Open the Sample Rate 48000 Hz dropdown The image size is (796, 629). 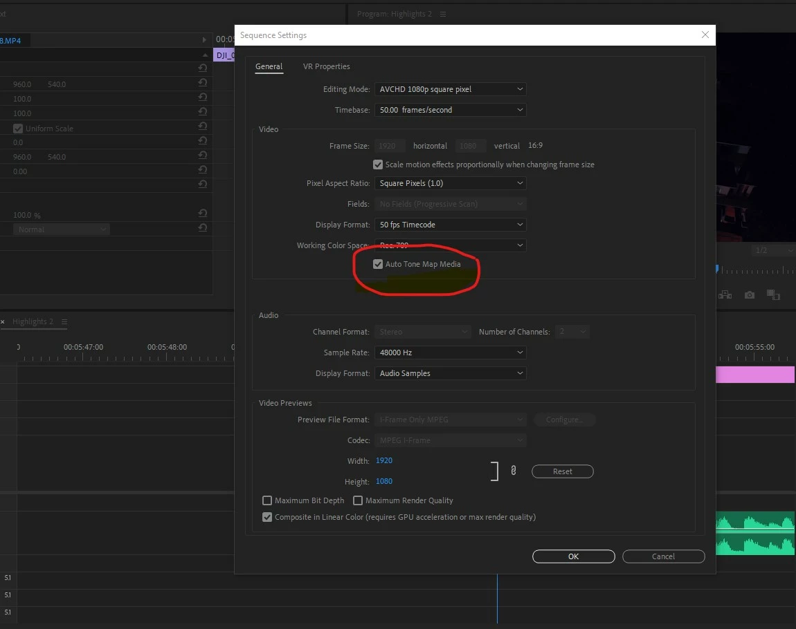tap(450, 353)
